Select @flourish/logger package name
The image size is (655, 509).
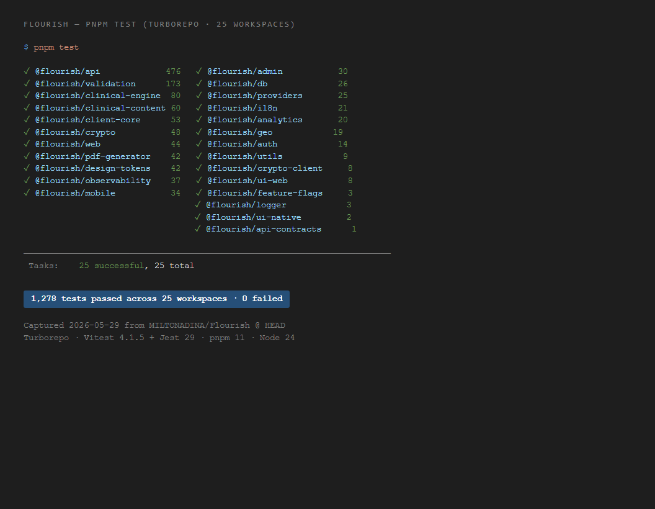(x=246, y=205)
